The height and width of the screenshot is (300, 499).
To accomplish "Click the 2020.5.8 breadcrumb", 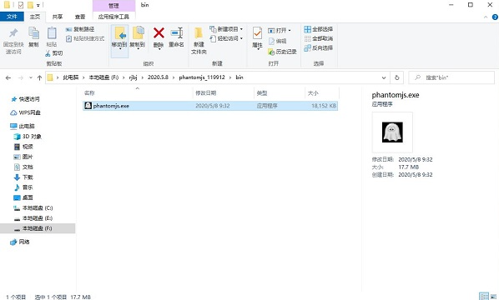I will [x=158, y=77].
